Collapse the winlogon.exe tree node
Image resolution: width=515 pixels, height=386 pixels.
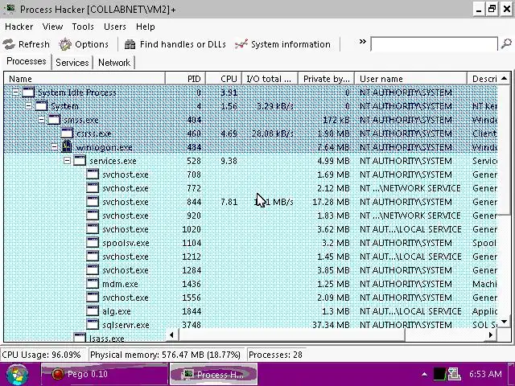tap(54, 146)
